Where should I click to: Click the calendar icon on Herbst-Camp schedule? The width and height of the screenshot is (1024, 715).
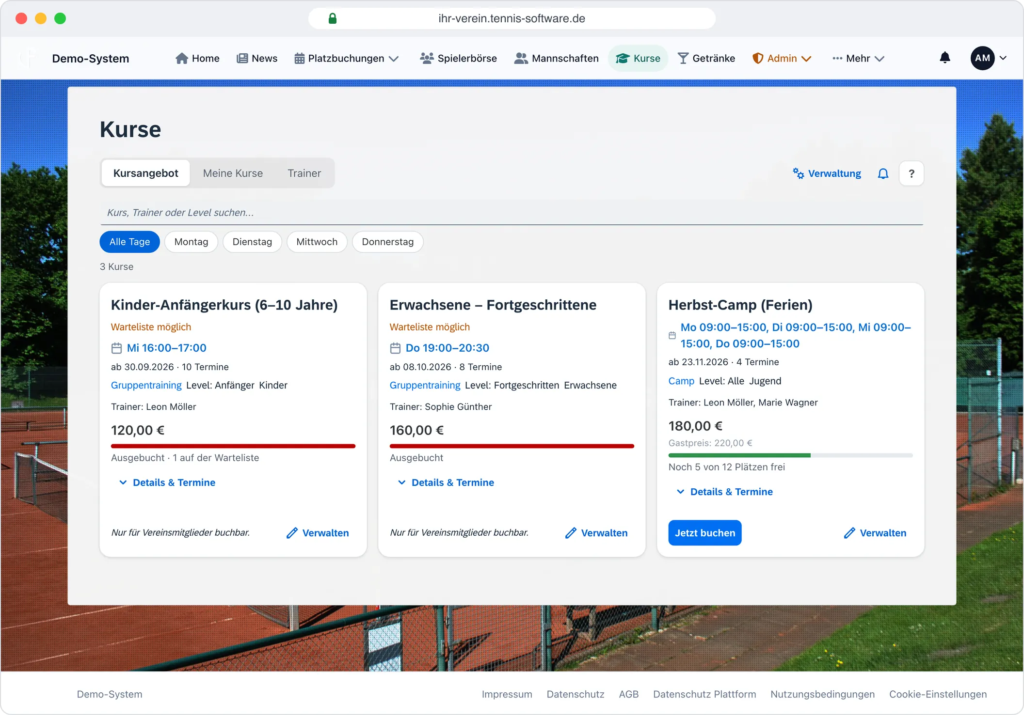point(672,335)
